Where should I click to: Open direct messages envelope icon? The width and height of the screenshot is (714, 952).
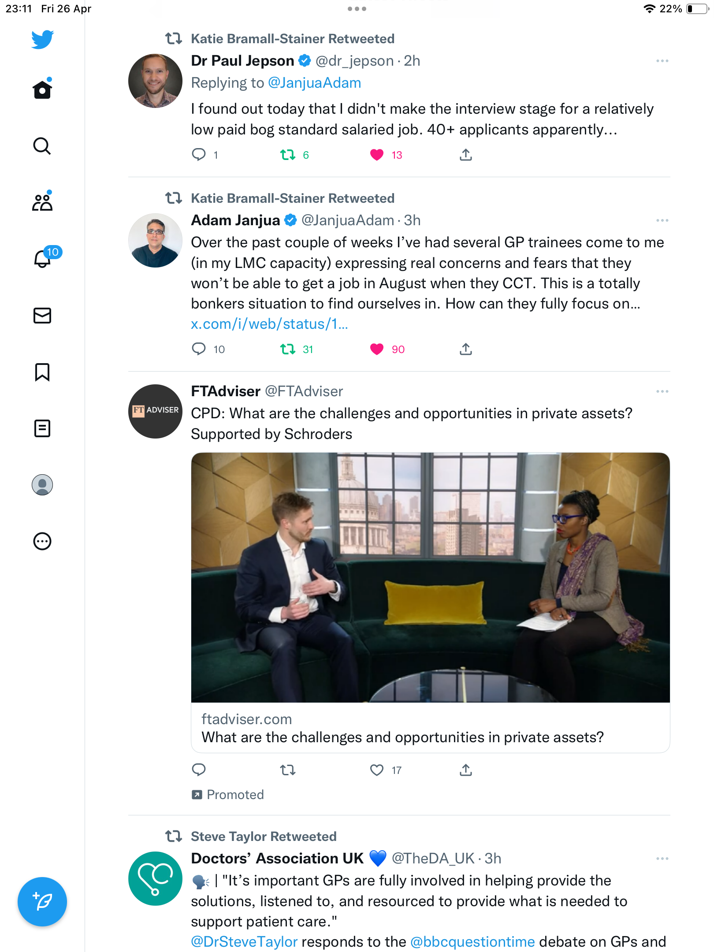tap(42, 316)
